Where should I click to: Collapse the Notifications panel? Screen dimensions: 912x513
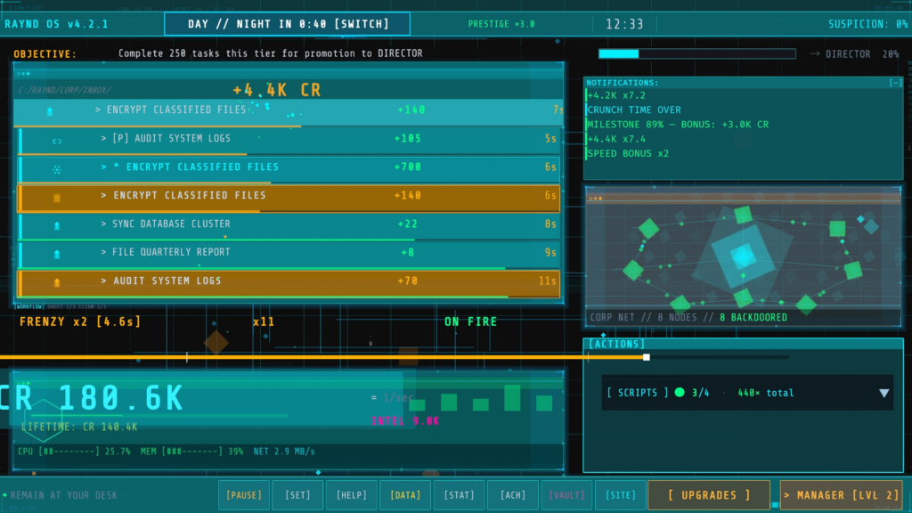point(896,83)
